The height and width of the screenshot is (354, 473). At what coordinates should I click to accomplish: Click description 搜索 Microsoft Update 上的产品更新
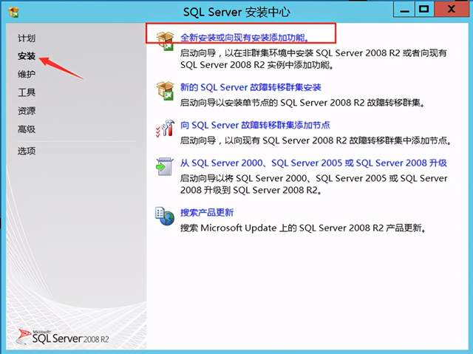[x=303, y=228]
